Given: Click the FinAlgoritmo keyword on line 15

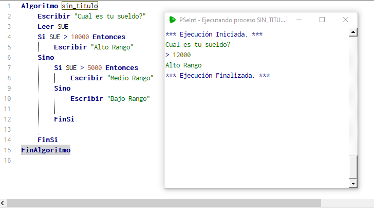Looking at the screenshot, I should 46,150.
